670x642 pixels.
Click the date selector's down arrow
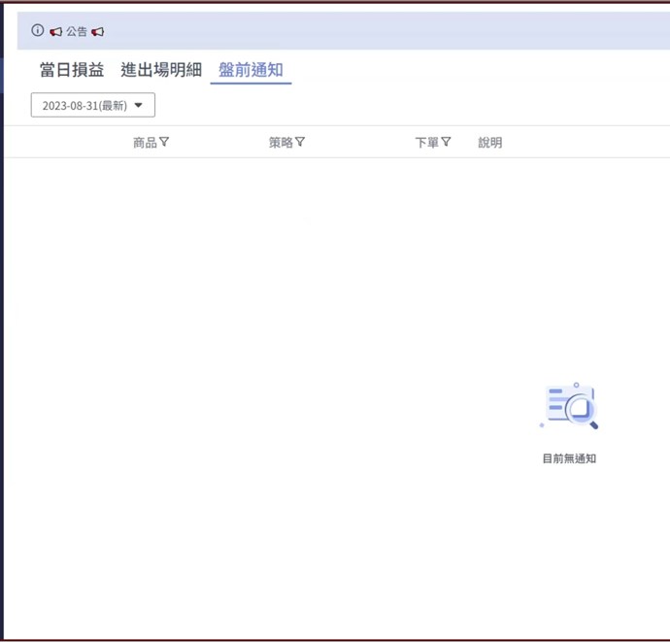click(x=138, y=105)
